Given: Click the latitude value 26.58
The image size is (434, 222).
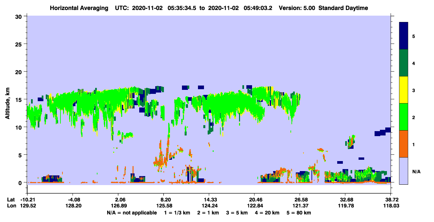Looking at the screenshot, I should [301, 200].
